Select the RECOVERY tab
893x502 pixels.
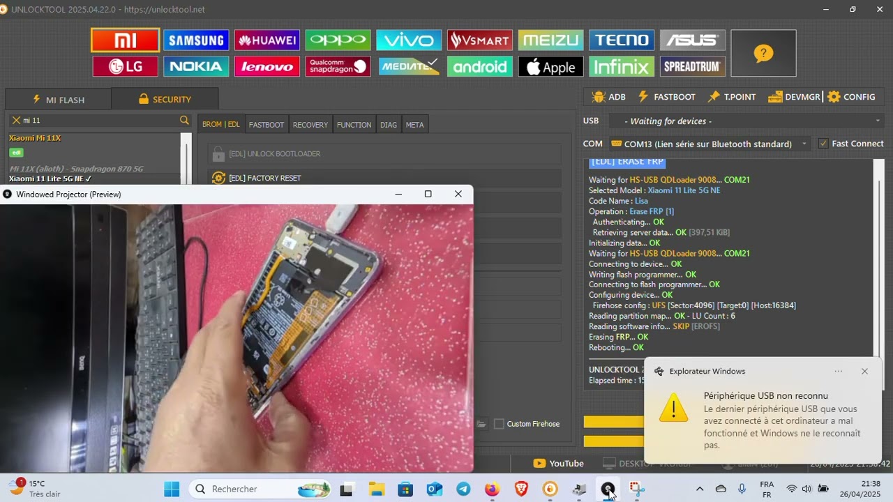pyautogui.click(x=310, y=125)
